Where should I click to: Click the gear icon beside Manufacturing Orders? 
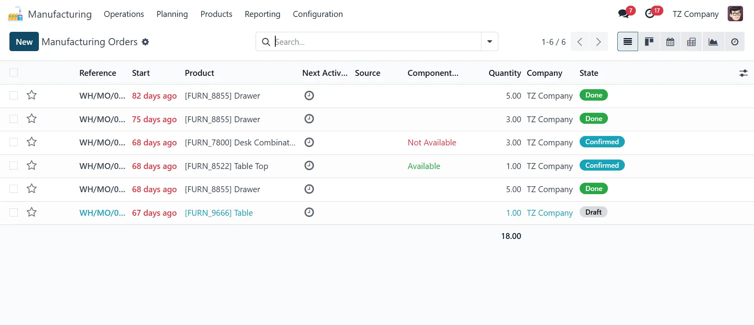(145, 42)
